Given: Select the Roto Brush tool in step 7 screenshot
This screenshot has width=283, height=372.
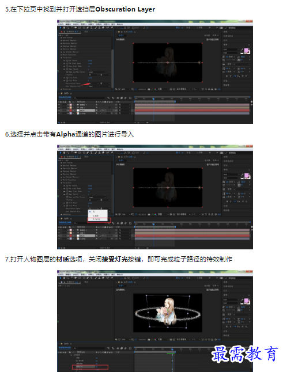Looking at the screenshot, I should click(x=107, y=278).
